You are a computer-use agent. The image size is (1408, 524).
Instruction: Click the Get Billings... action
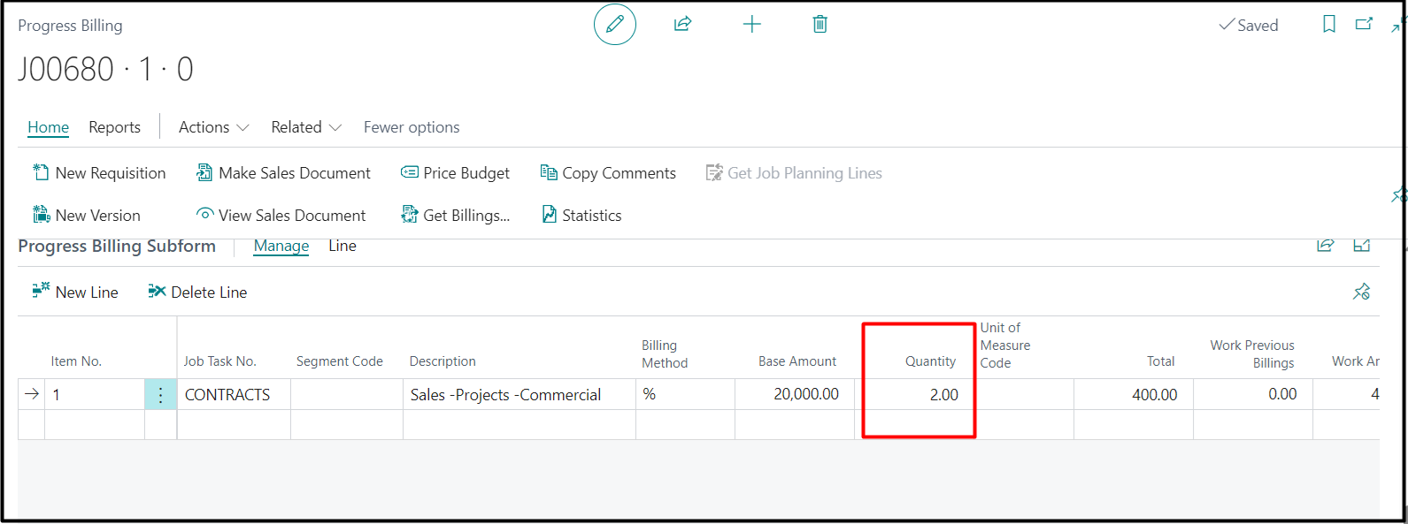point(456,216)
